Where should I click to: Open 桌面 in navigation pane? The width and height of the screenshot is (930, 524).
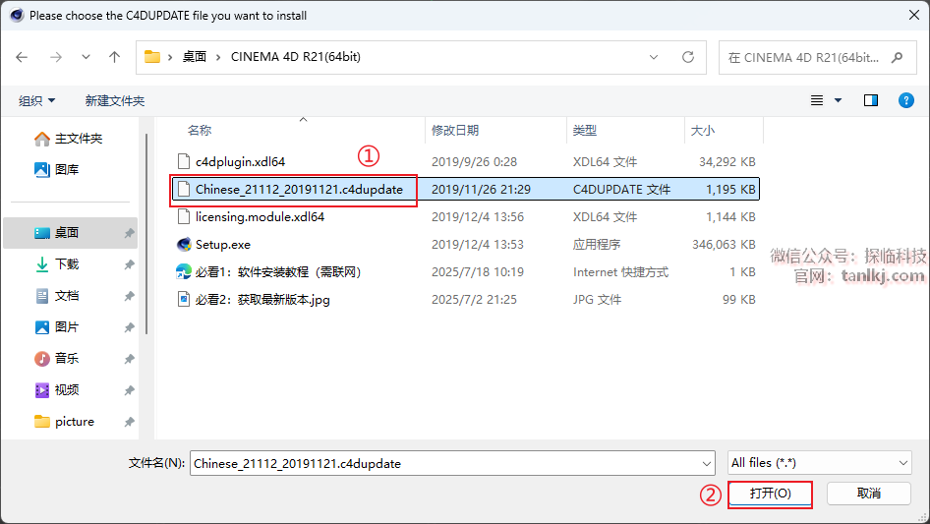pyautogui.click(x=71, y=233)
